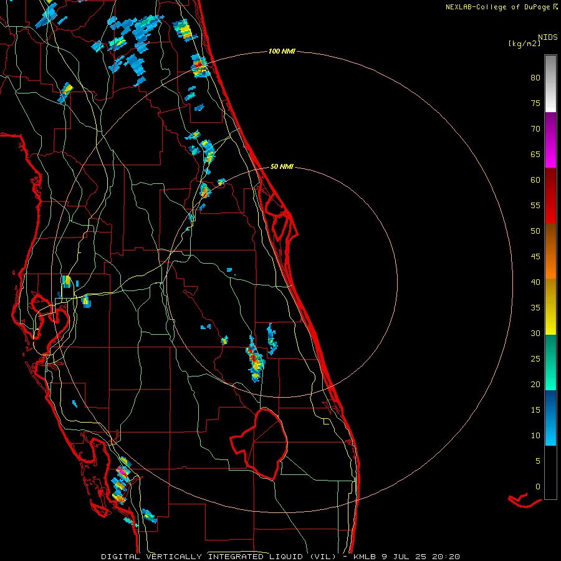The width and height of the screenshot is (561, 561).
Task: Click the [kg/m2] units label
Action: point(524,44)
